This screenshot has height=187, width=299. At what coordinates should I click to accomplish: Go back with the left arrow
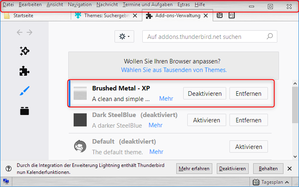(20, 32)
